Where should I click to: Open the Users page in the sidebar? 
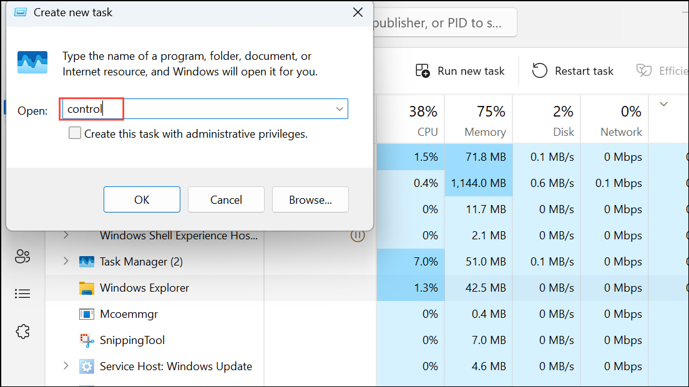pos(22,256)
